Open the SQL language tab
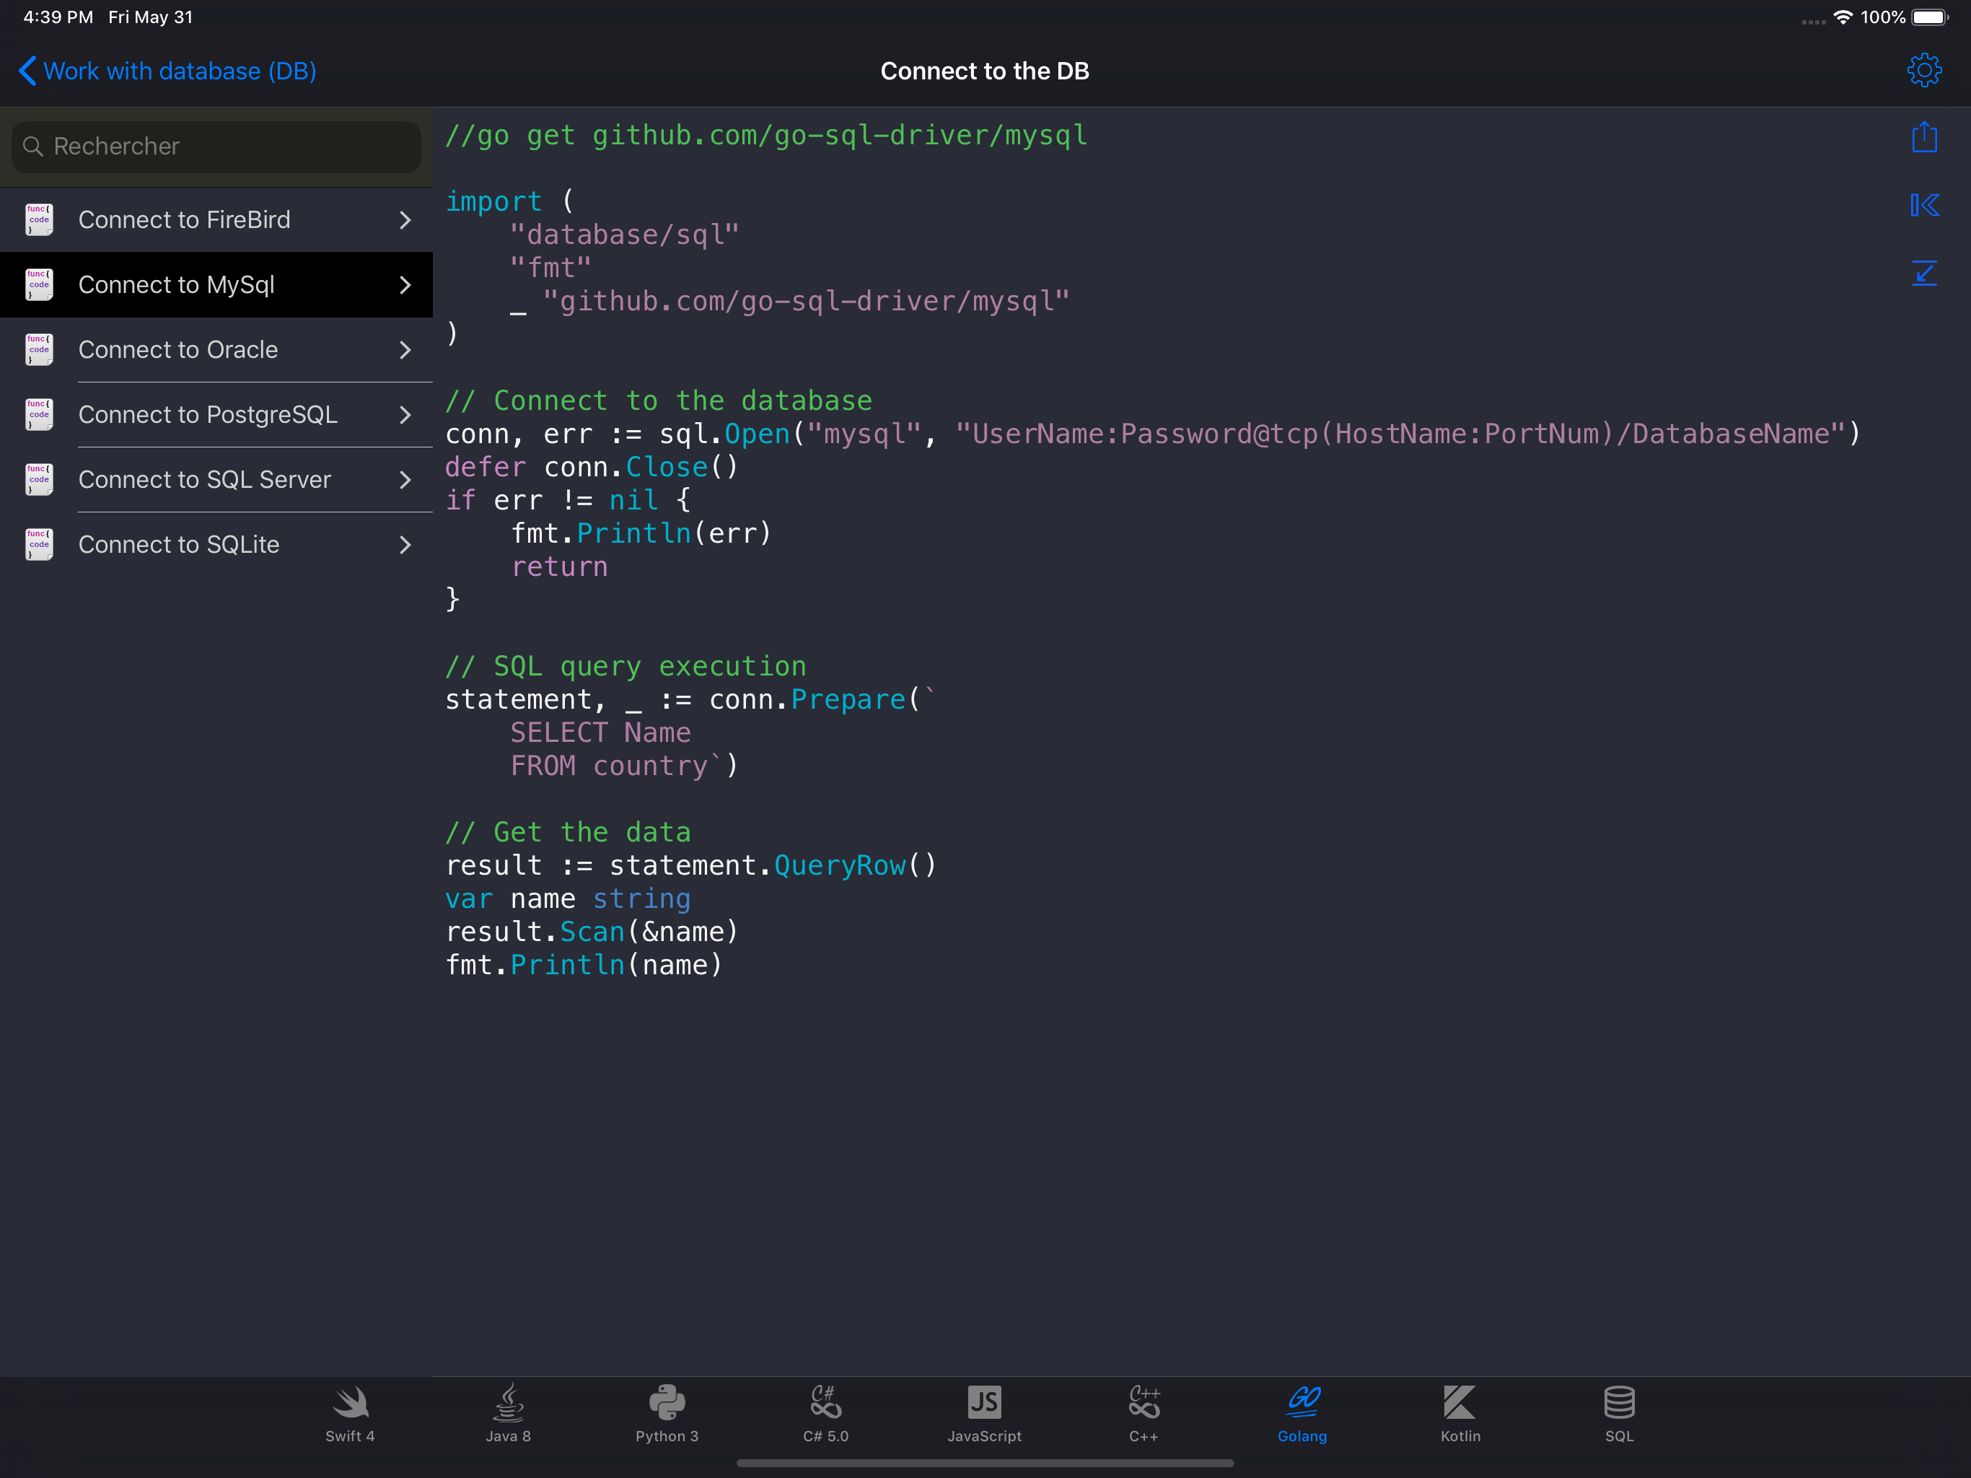 (1618, 1413)
